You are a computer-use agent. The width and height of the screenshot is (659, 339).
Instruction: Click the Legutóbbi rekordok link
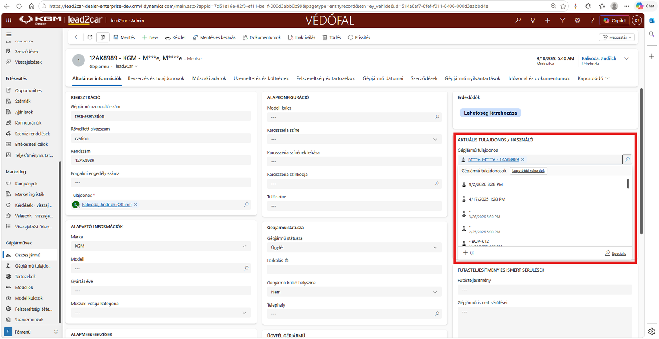pos(528,171)
